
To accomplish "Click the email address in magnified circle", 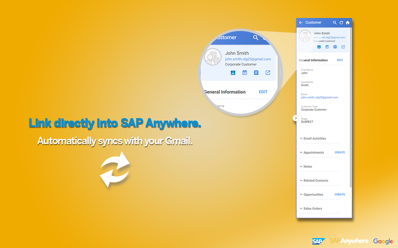I will pos(248,59).
